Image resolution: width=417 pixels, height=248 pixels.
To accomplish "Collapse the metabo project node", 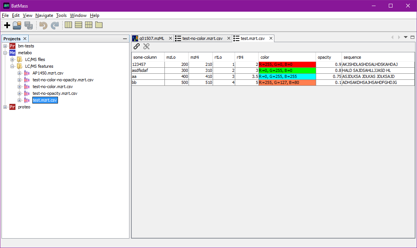I will pyautogui.click(x=5, y=53).
